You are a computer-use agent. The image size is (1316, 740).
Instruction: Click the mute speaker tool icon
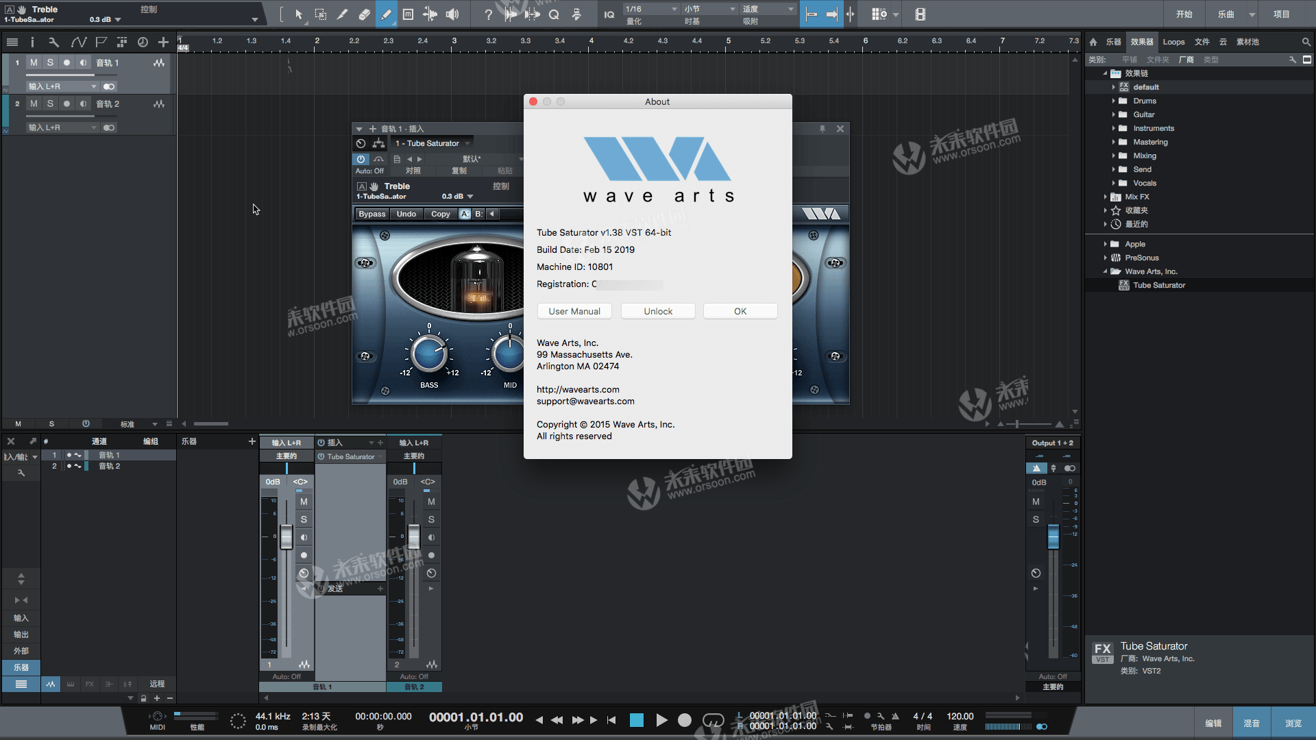tap(452, 14)
